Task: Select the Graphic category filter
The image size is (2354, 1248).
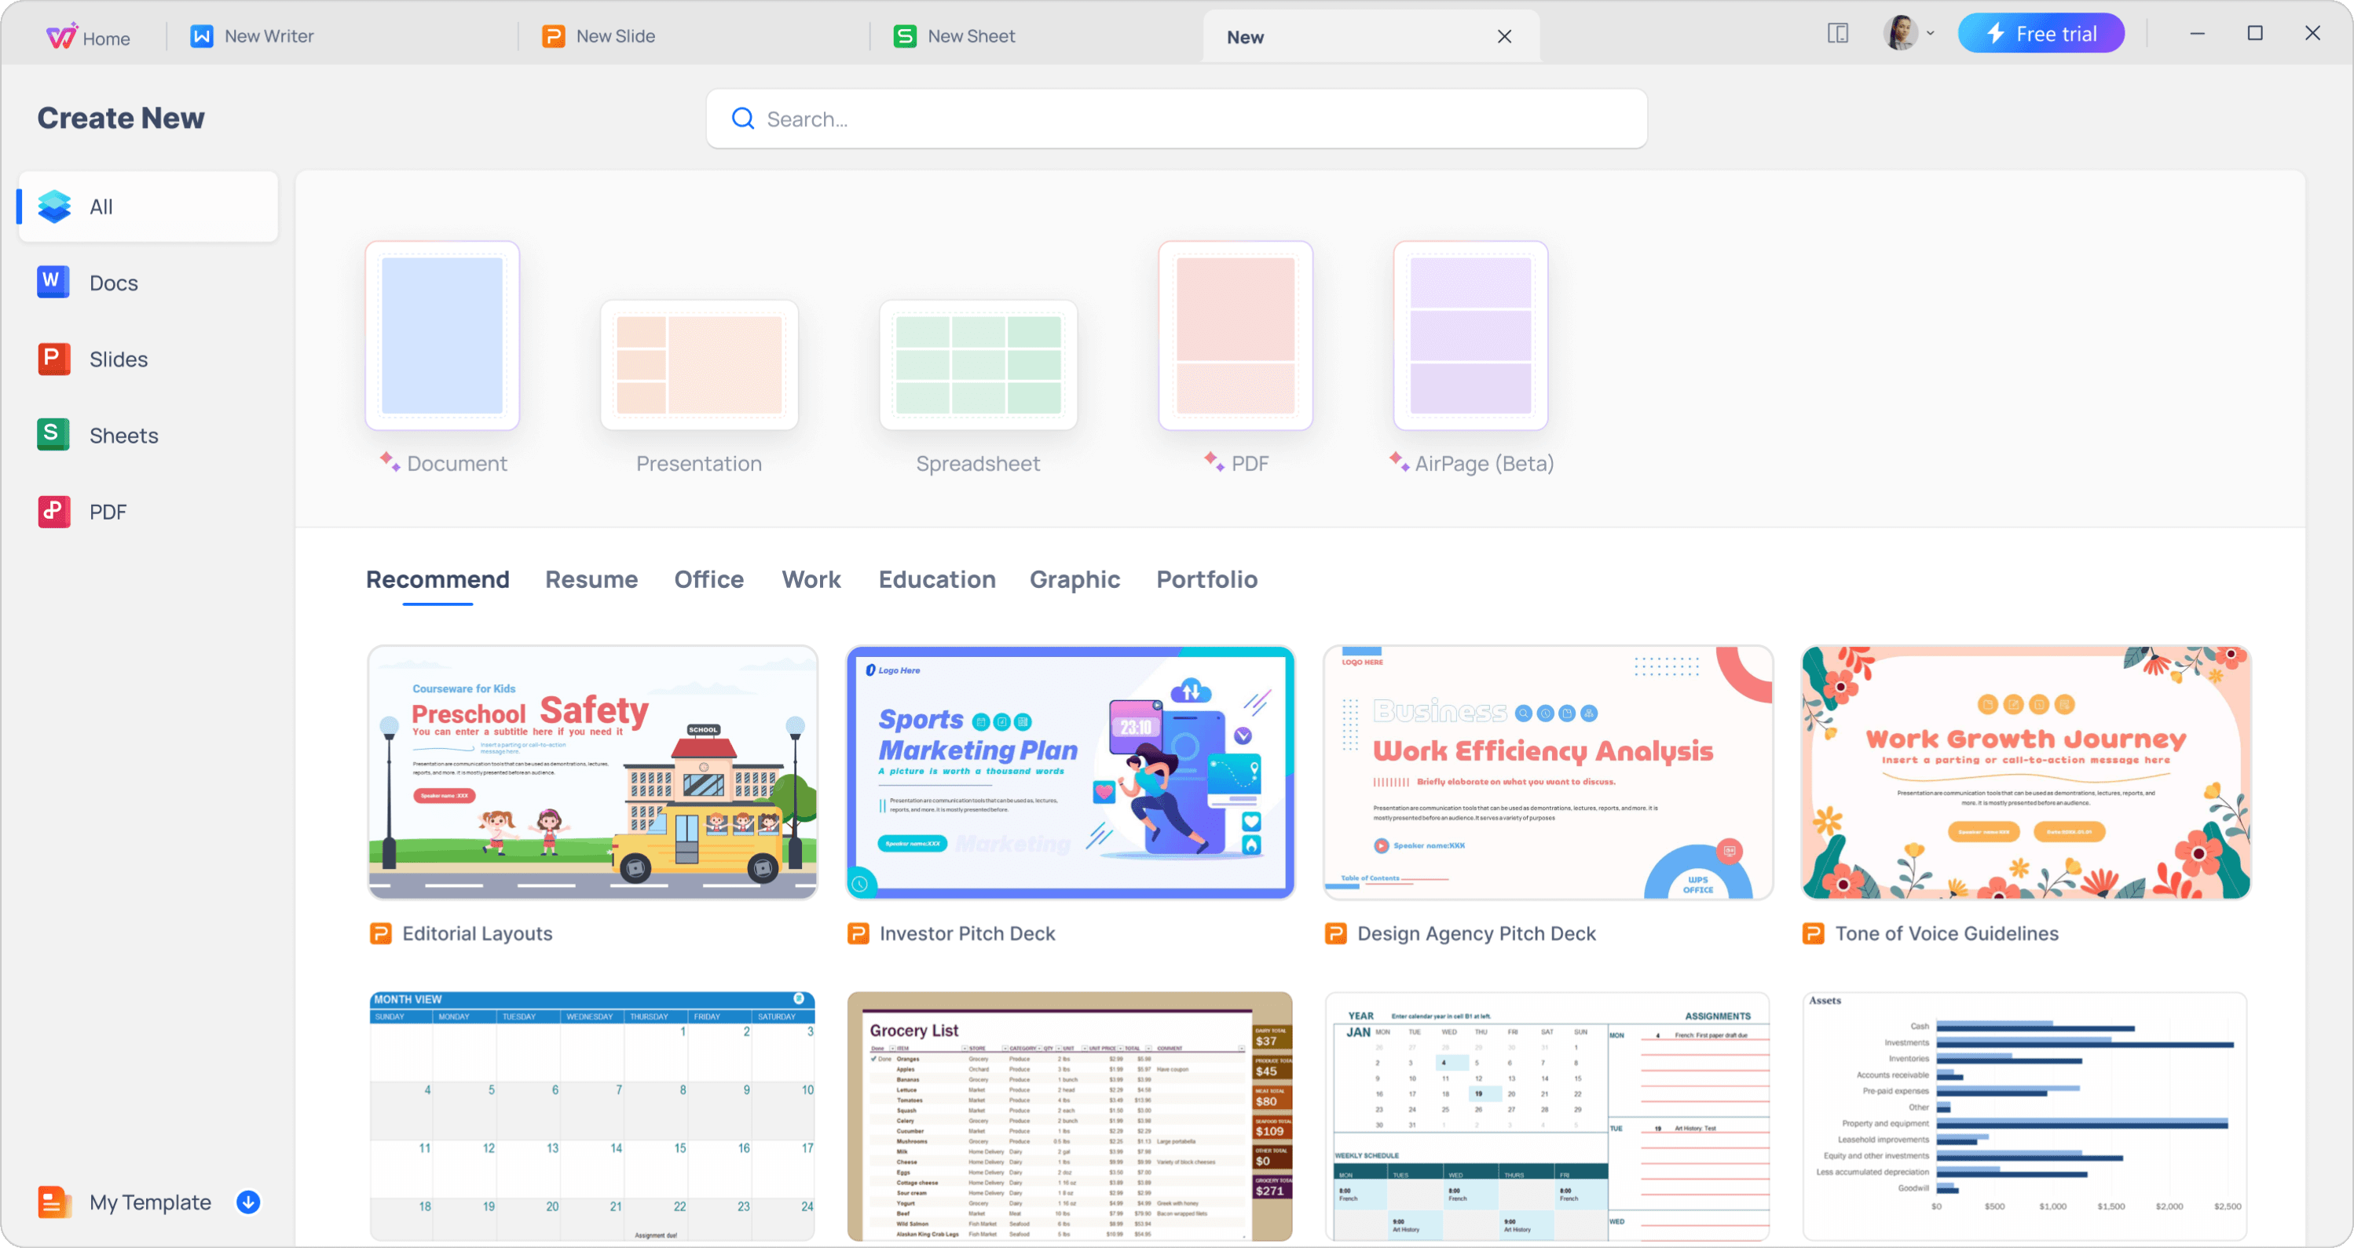Action: [1074, 579]
